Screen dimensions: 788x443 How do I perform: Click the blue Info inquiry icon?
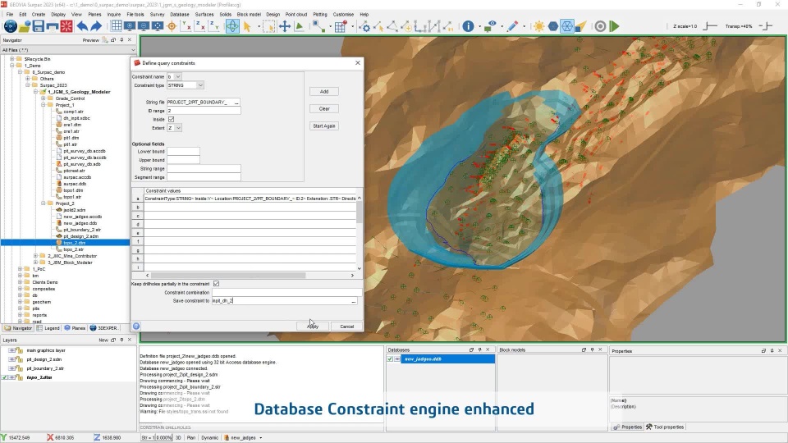469,26
